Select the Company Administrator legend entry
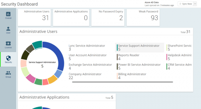 [x=85, y=76]
